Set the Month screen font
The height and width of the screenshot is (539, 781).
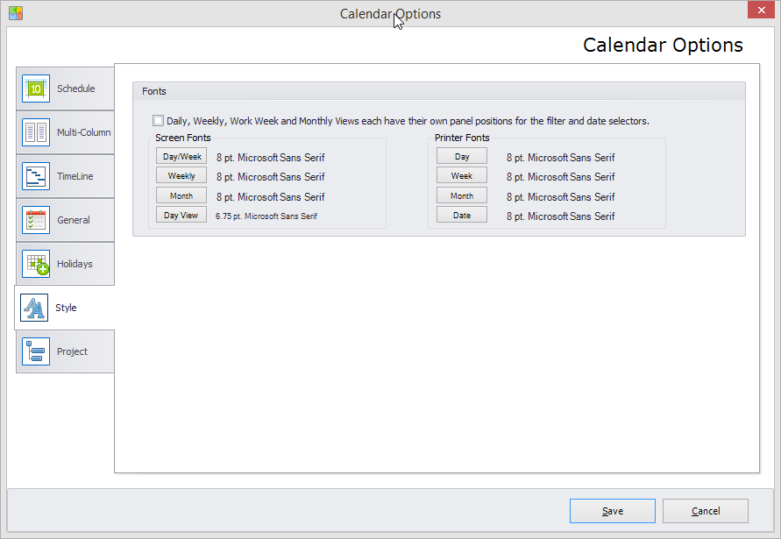(x=181, y=195)
